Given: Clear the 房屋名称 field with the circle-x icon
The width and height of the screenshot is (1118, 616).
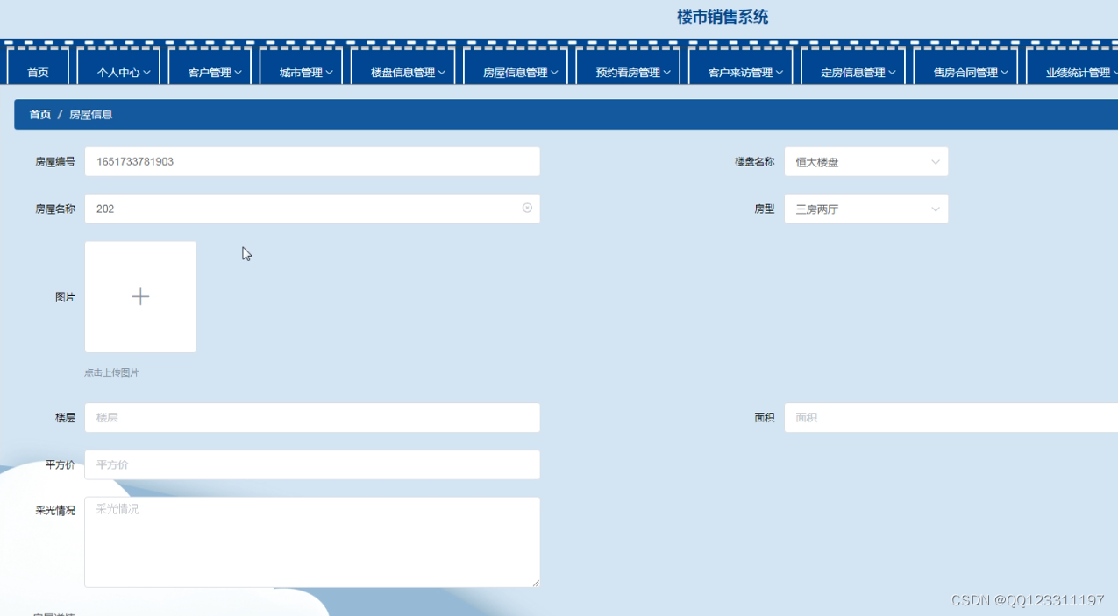Looking at the screenshot, I should point(527,208).
